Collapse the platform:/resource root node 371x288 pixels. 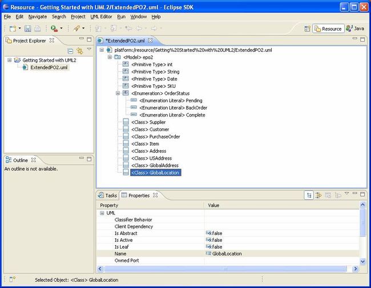tap(102, 50)
